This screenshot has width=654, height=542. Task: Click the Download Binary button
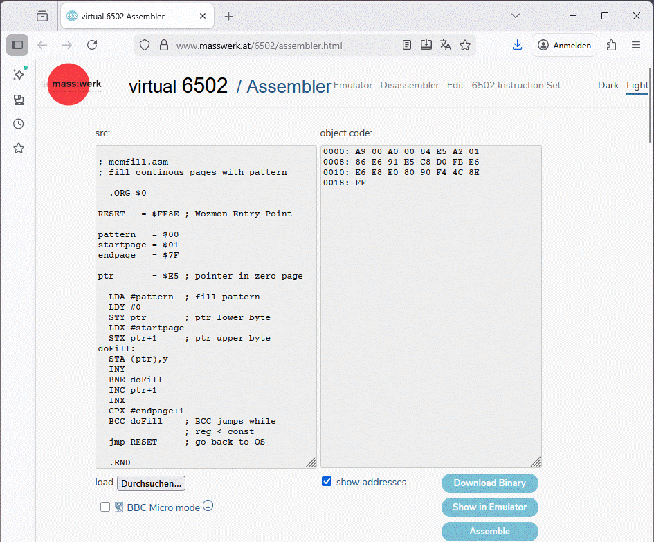coord(489,483)
